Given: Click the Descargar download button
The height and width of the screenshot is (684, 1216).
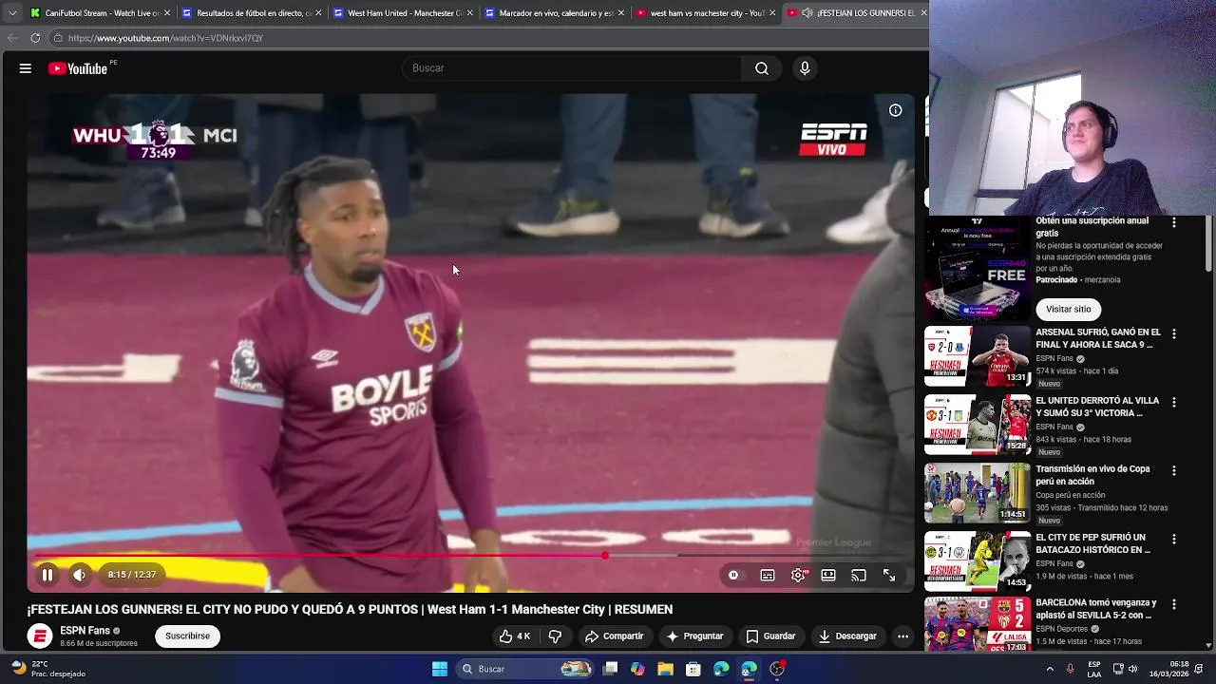Looking at the screenshot, I should (847, 636).
